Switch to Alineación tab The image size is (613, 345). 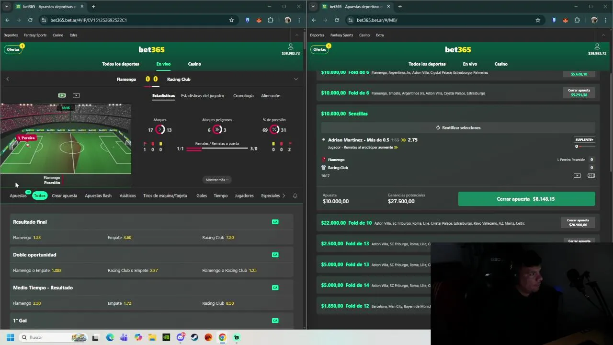click(x=271, y=96)
